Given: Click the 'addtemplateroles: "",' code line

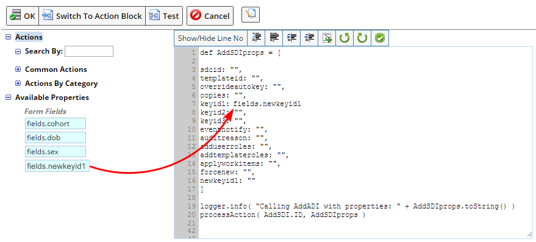Looking at the screenshot, I should click(x=245, y=155).
